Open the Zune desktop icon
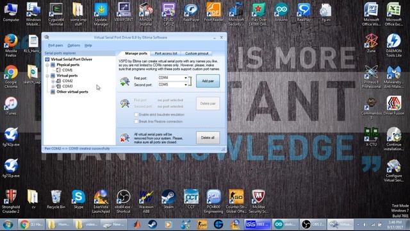This screenshot has height=231, width=410. pos(372,43)
